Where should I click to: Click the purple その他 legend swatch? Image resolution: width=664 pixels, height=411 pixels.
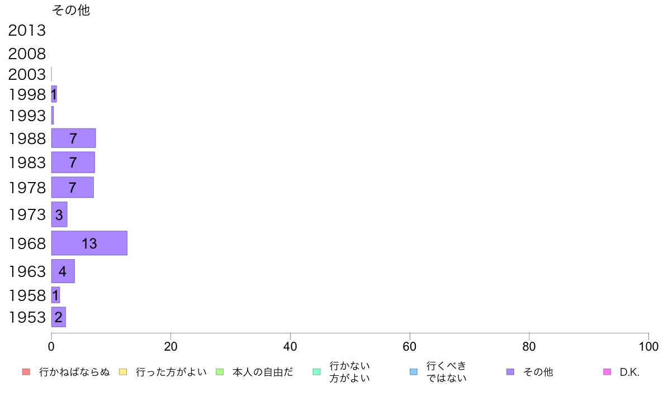click(x=510, y=372)
